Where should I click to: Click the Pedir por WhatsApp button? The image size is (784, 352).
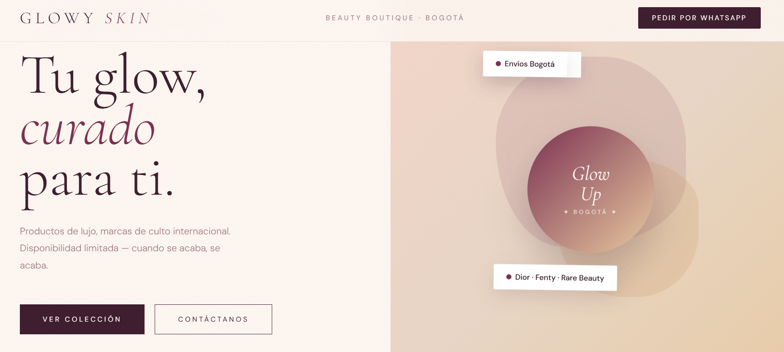pyautogui.click(x=699, y=18)
